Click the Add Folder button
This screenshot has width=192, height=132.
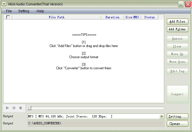coord(177,29)
